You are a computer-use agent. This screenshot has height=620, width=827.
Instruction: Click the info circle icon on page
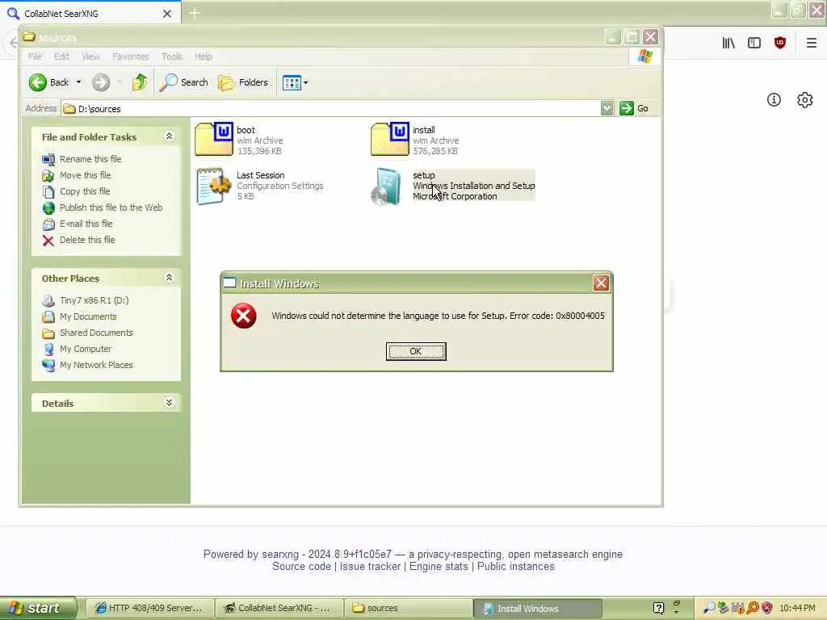pos(774,99)
